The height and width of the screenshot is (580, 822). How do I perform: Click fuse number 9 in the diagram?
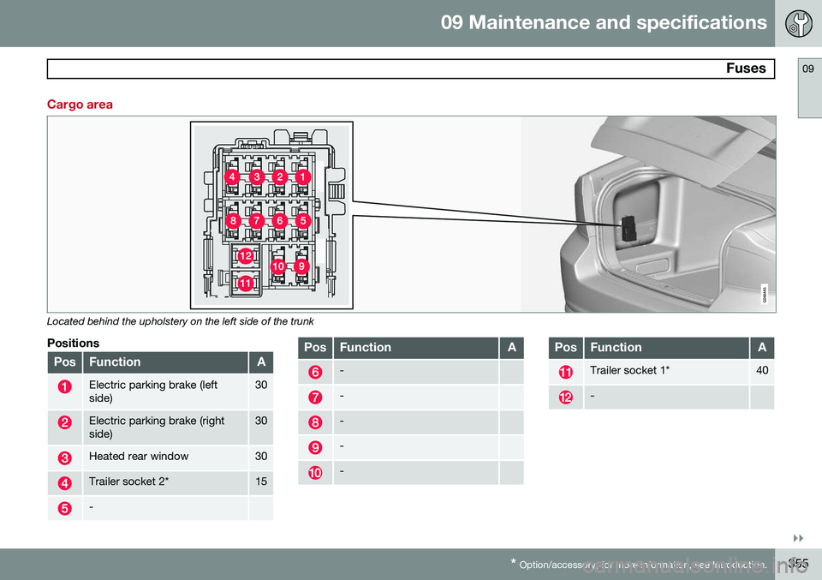[301, 266]
